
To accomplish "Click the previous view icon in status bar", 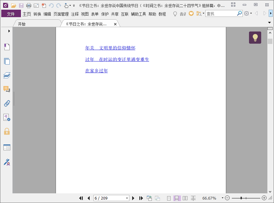I will pos(149,198).
